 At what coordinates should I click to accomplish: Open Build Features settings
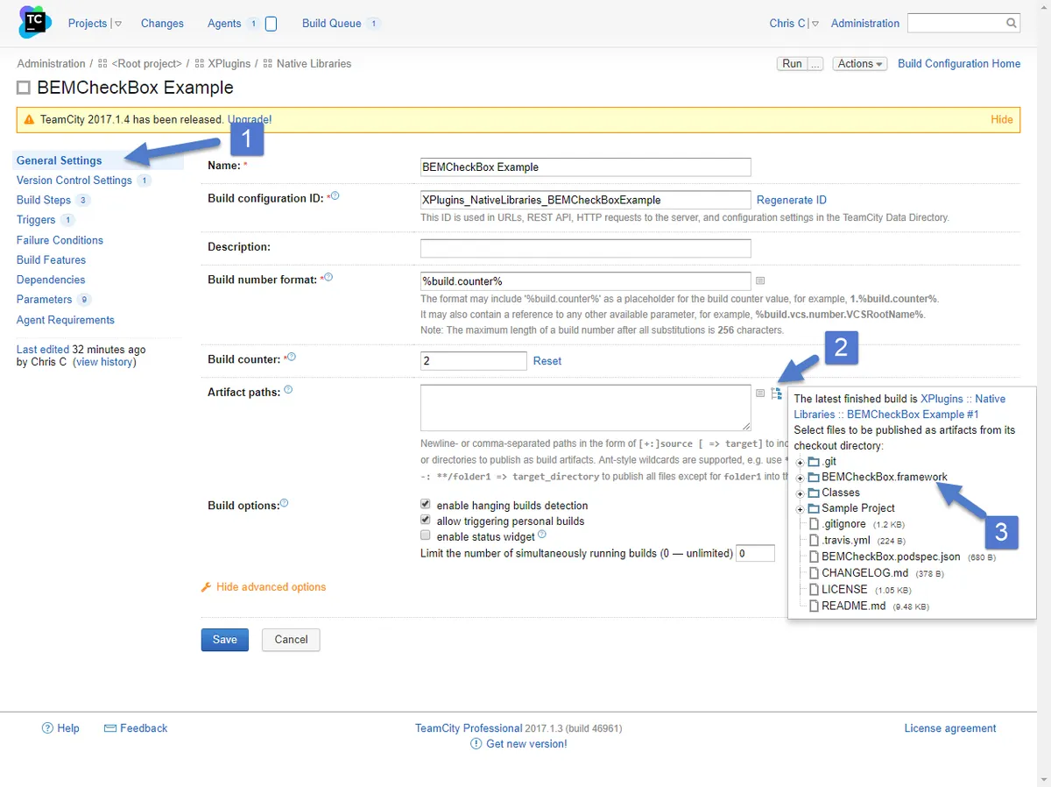(52, 260)
